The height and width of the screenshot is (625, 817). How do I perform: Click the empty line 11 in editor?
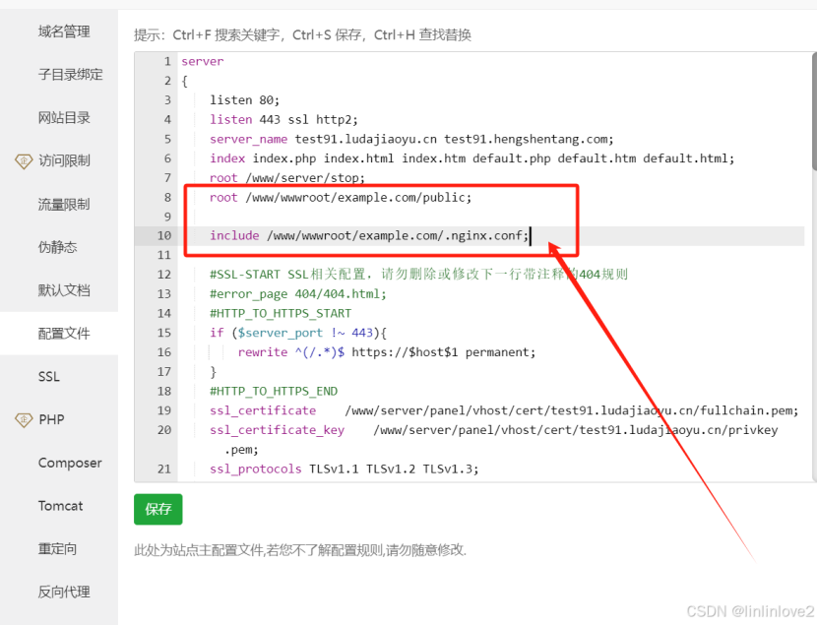coord(492,255)
